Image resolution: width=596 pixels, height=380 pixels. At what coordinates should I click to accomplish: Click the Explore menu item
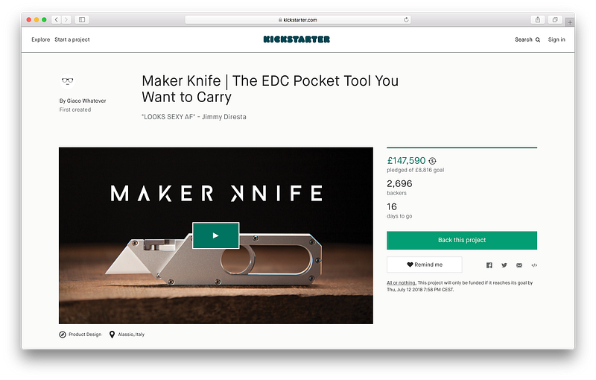tap(40, 39)
